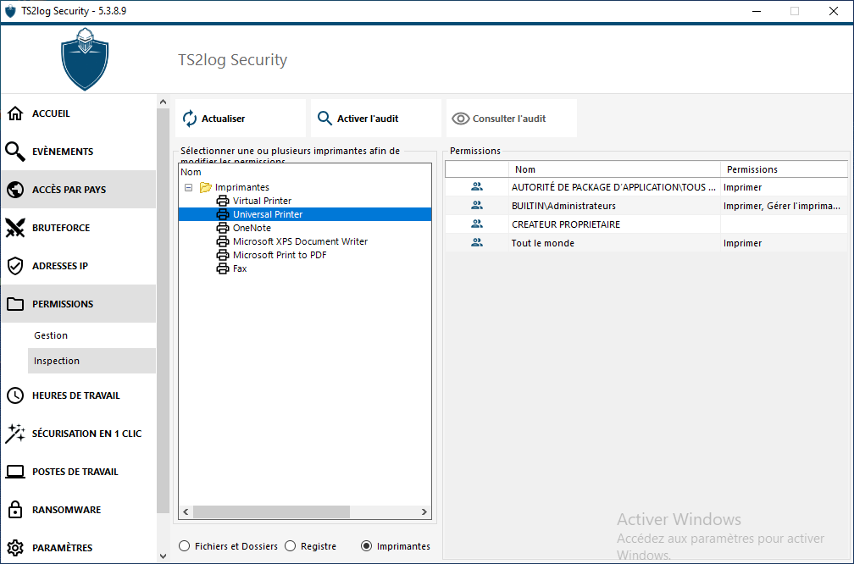Screen dimensions: 854x564
Task: Click the folder icon beside Permissions
Action: click(15, 304)
